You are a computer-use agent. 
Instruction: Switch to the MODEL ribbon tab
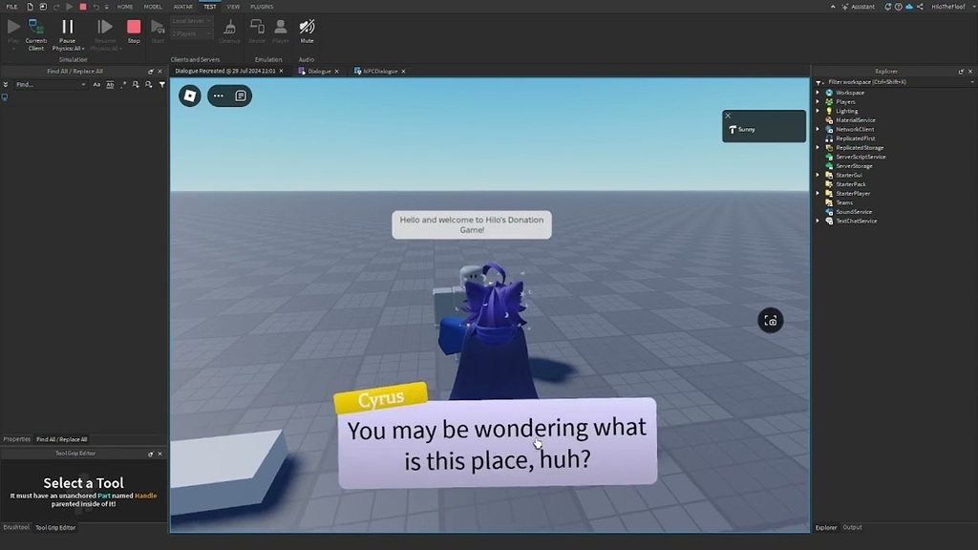tap(153, 6)
